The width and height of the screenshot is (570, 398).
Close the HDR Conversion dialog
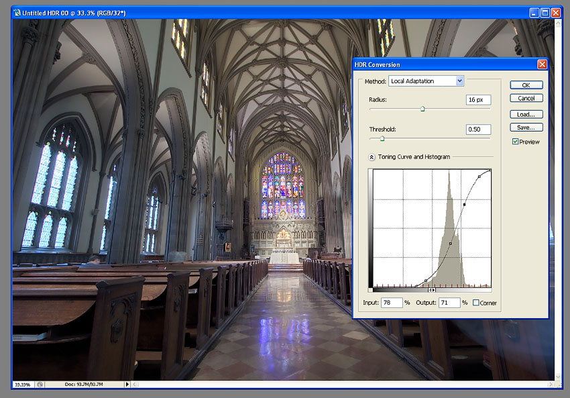[542, 64]
